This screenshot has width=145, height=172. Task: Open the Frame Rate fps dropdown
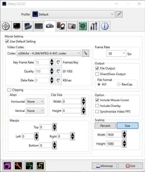click(x=116, y=53)
